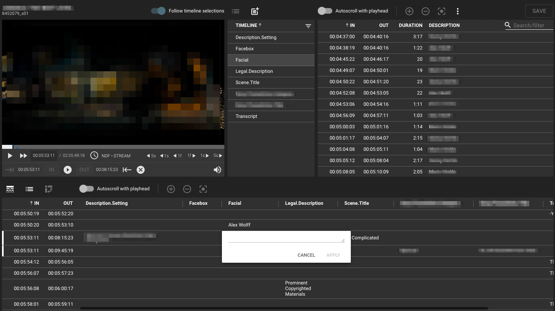555x311 pixels.
Task: Clear the in/out selection
Action: coord(141,170)
